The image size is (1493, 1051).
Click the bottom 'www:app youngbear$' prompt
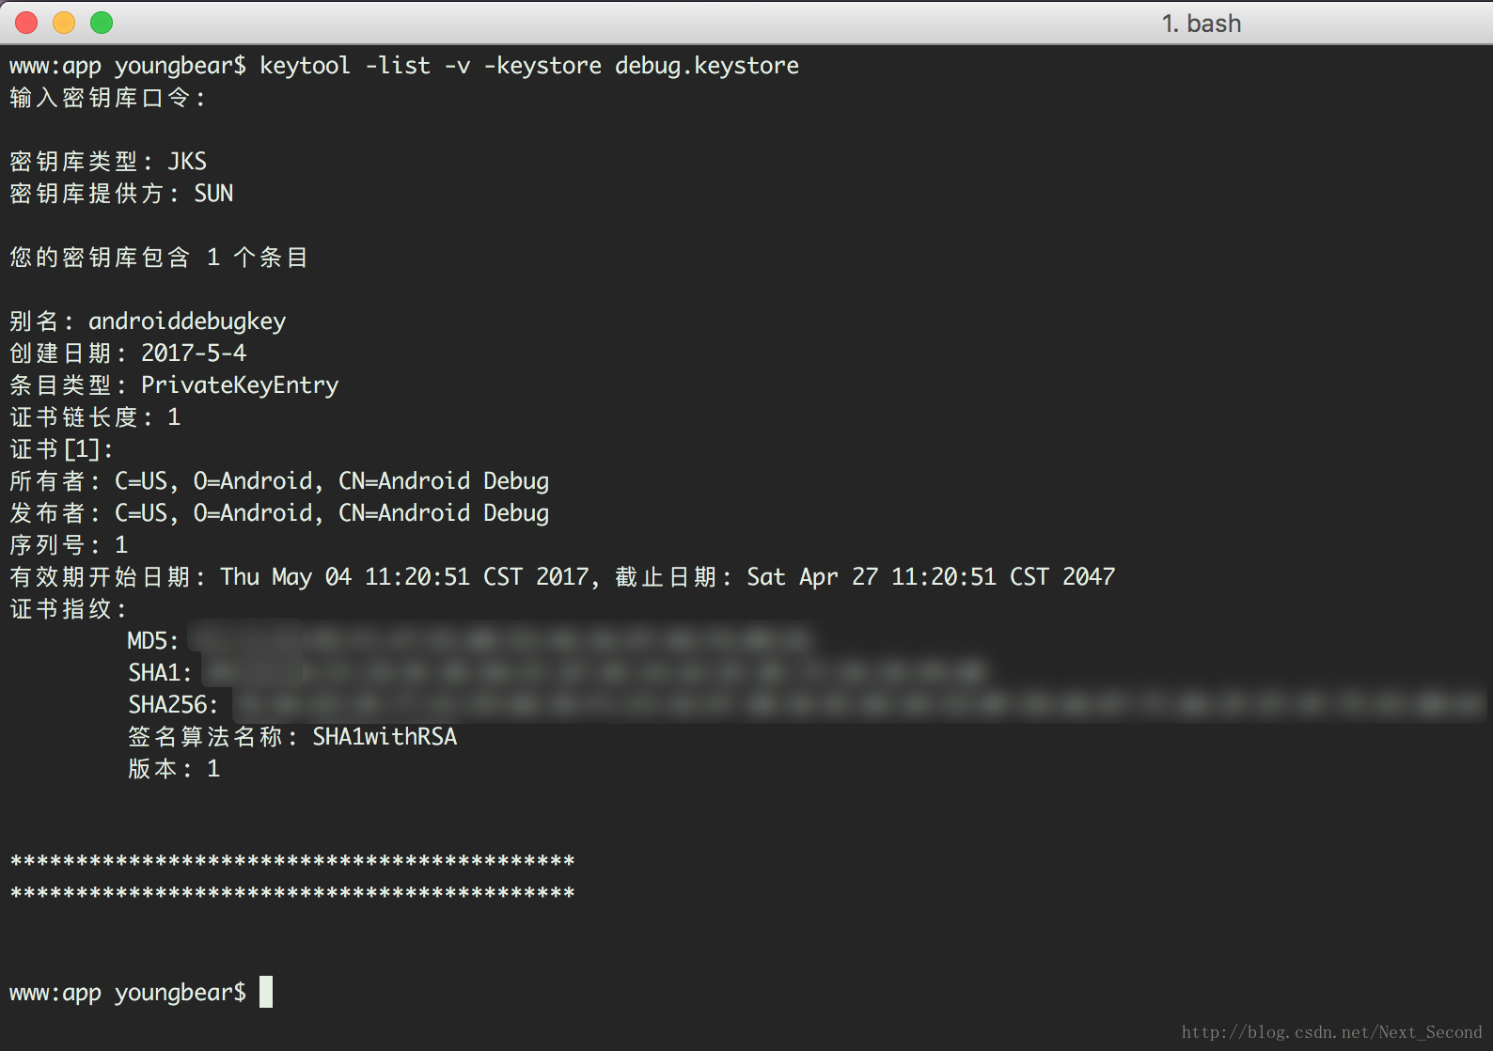(128, 993)
